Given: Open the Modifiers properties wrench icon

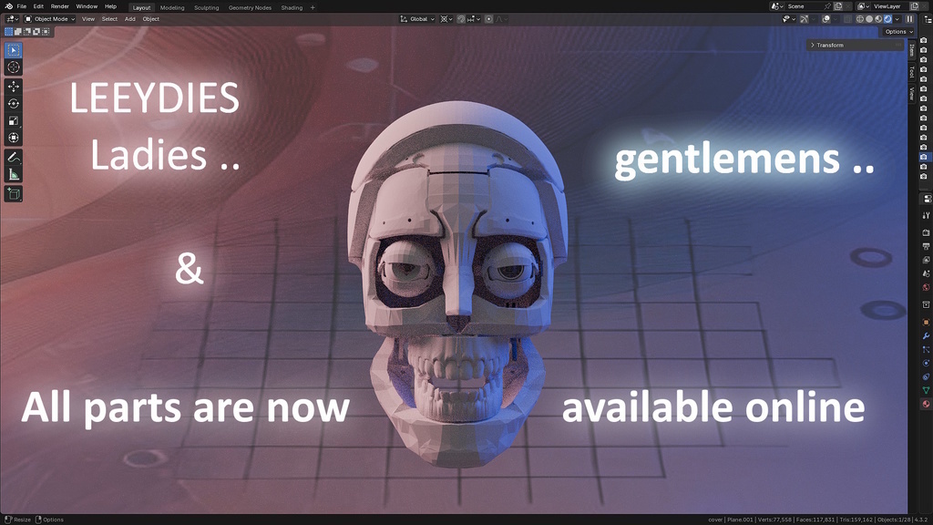Looking at the screenshot, I should point(926,335).
